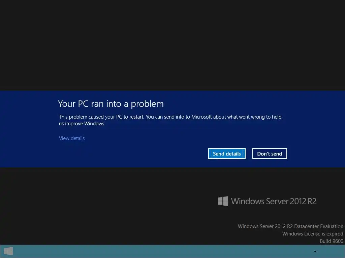
Task: Expand the hidden system tray icons arrow
Action: (315, 251)
